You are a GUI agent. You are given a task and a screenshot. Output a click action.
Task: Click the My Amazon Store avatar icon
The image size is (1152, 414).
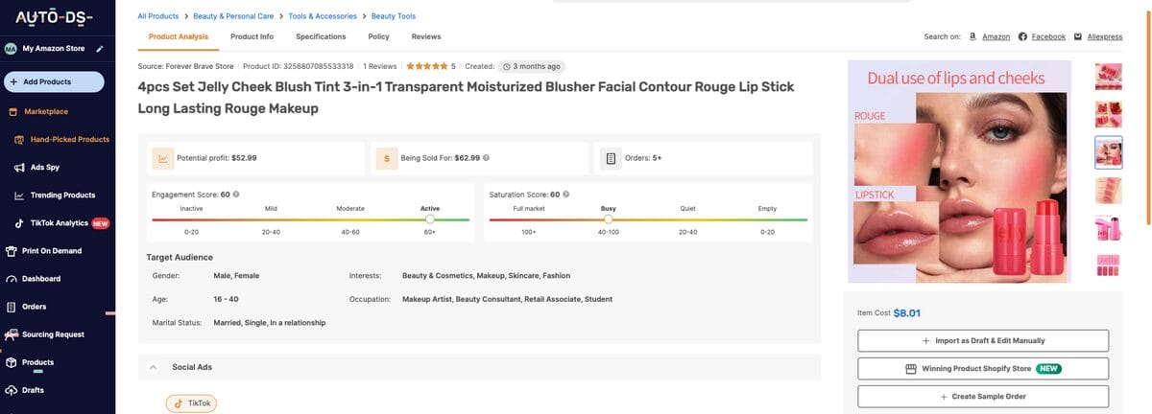click(x=11, y=48)
